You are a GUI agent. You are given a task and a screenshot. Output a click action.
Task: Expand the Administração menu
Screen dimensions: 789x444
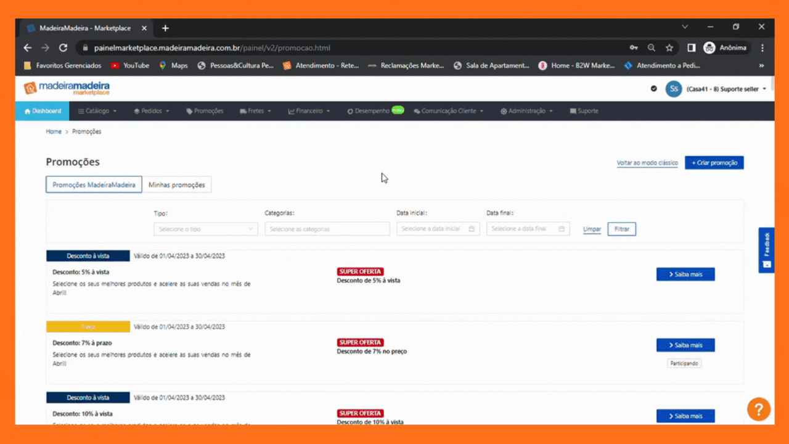[526, 111]
